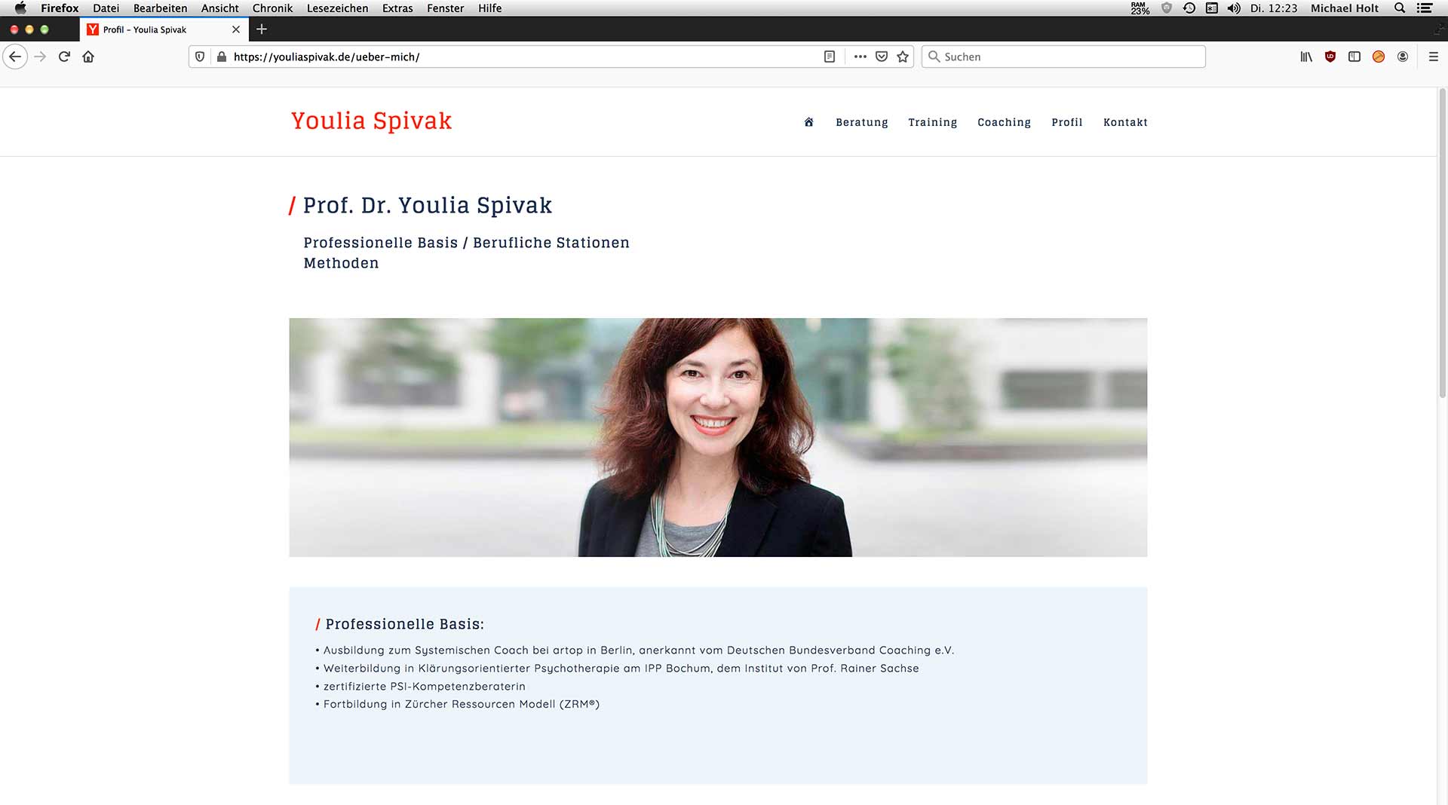Show the Library bookmarks icon
1448x805 pixels.
(x=1306, y=57)
